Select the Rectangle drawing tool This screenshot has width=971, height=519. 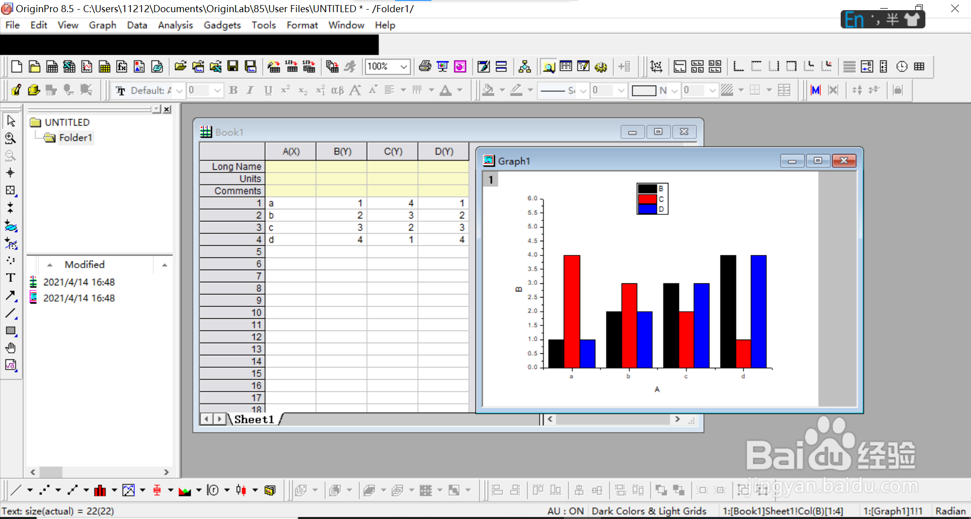point(11,330)
